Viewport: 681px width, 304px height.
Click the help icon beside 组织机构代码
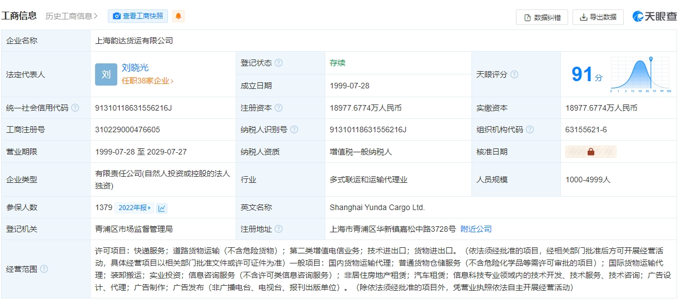[x=530, y=129]
